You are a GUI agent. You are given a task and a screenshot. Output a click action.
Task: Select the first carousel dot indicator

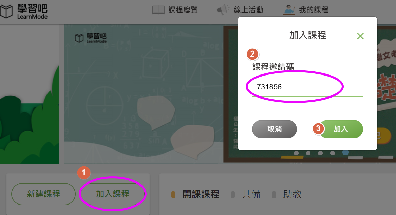coord(296,153)
